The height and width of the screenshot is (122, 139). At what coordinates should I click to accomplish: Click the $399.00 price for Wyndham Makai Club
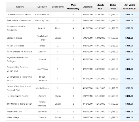coord(129,59)
